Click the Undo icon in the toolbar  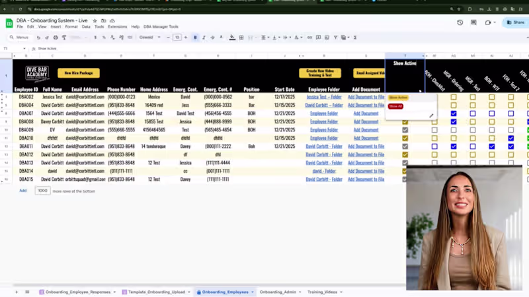(38, 38)
